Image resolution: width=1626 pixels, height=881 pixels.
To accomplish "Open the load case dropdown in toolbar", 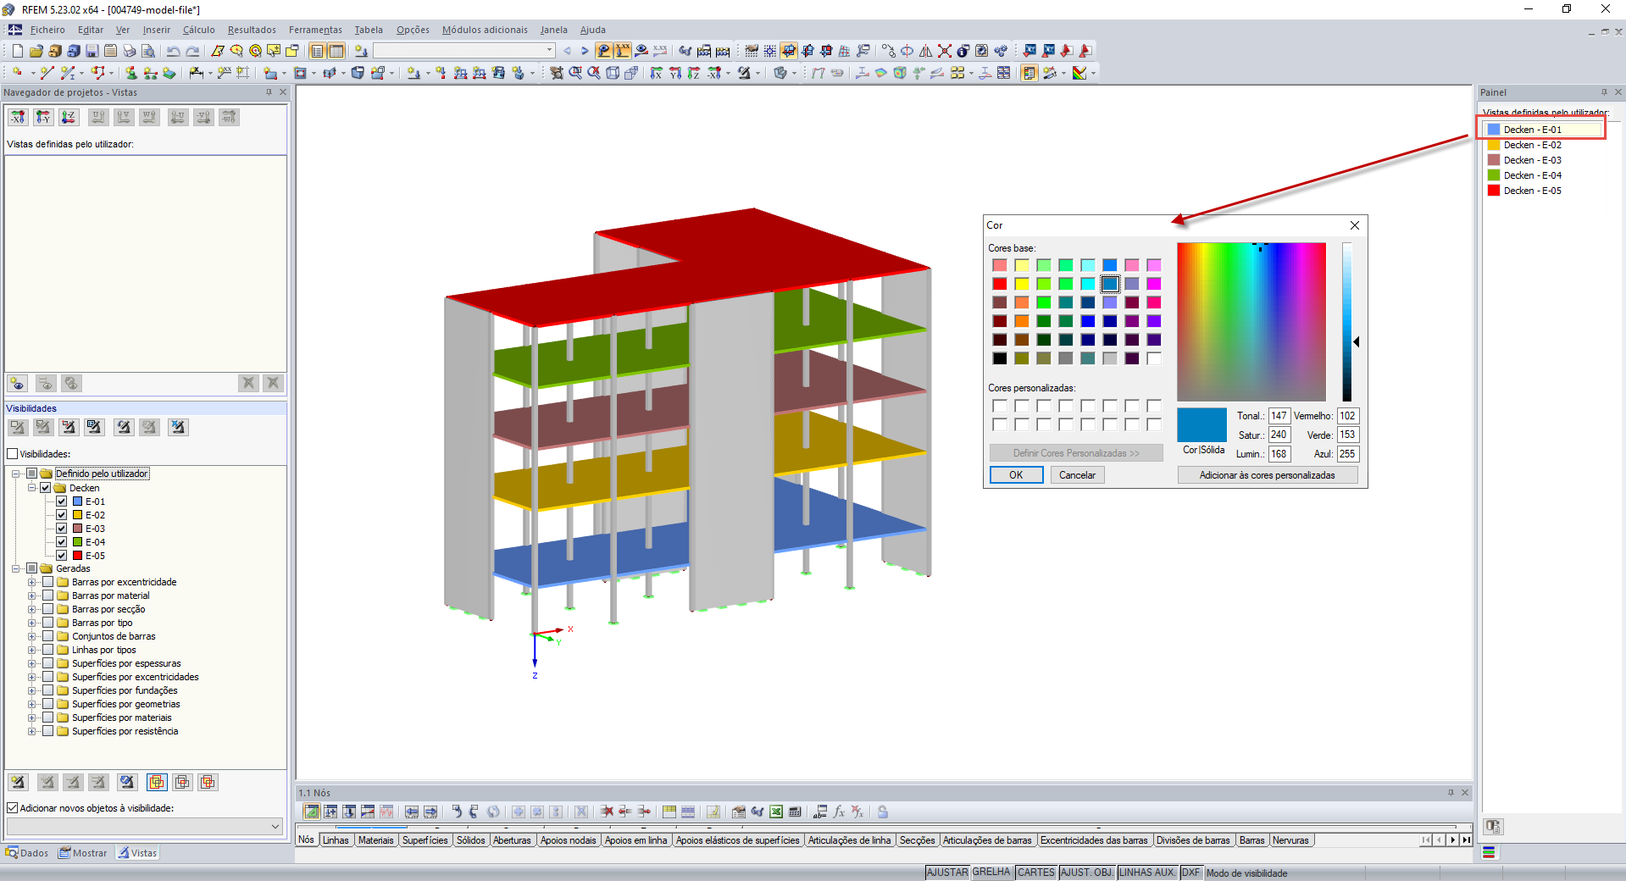I will [x=549, y=51].
